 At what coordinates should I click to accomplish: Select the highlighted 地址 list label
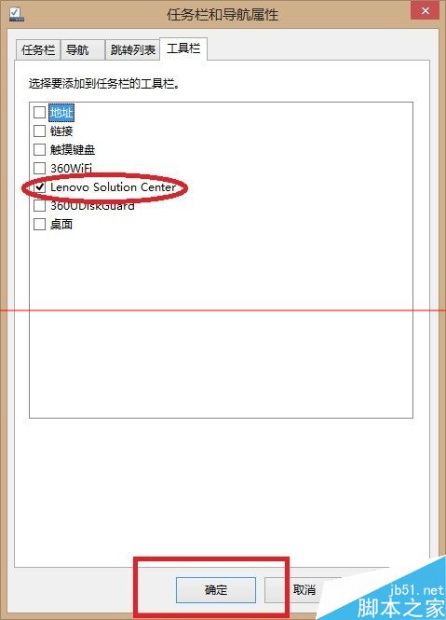61,113
